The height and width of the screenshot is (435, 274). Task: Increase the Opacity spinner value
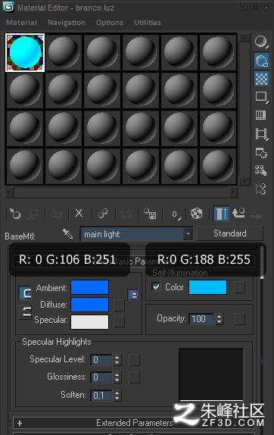point(220,316)
